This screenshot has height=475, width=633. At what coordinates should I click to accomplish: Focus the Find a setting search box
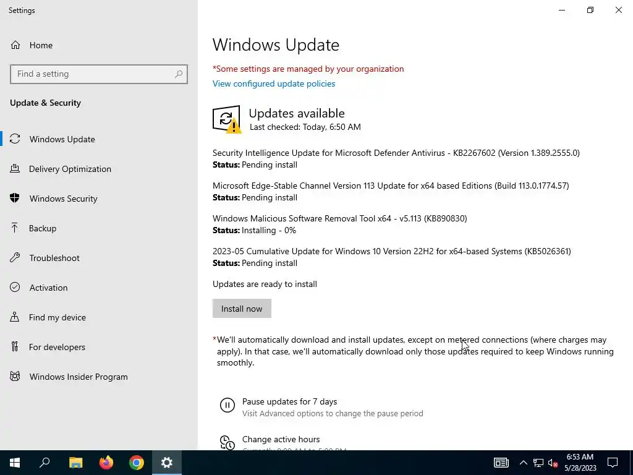[99, 74]
